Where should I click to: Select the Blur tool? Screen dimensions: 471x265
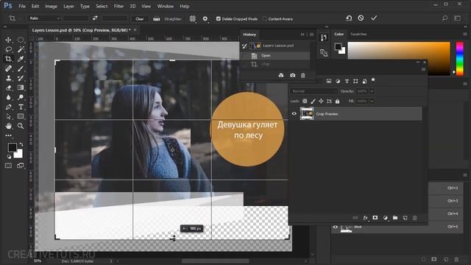pyautogui.click(x=8, y=97)
